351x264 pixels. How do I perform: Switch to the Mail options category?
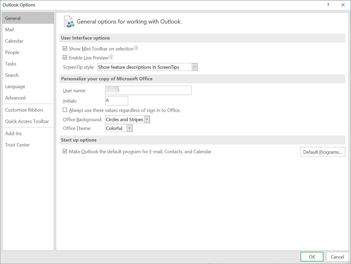point(28,29)
